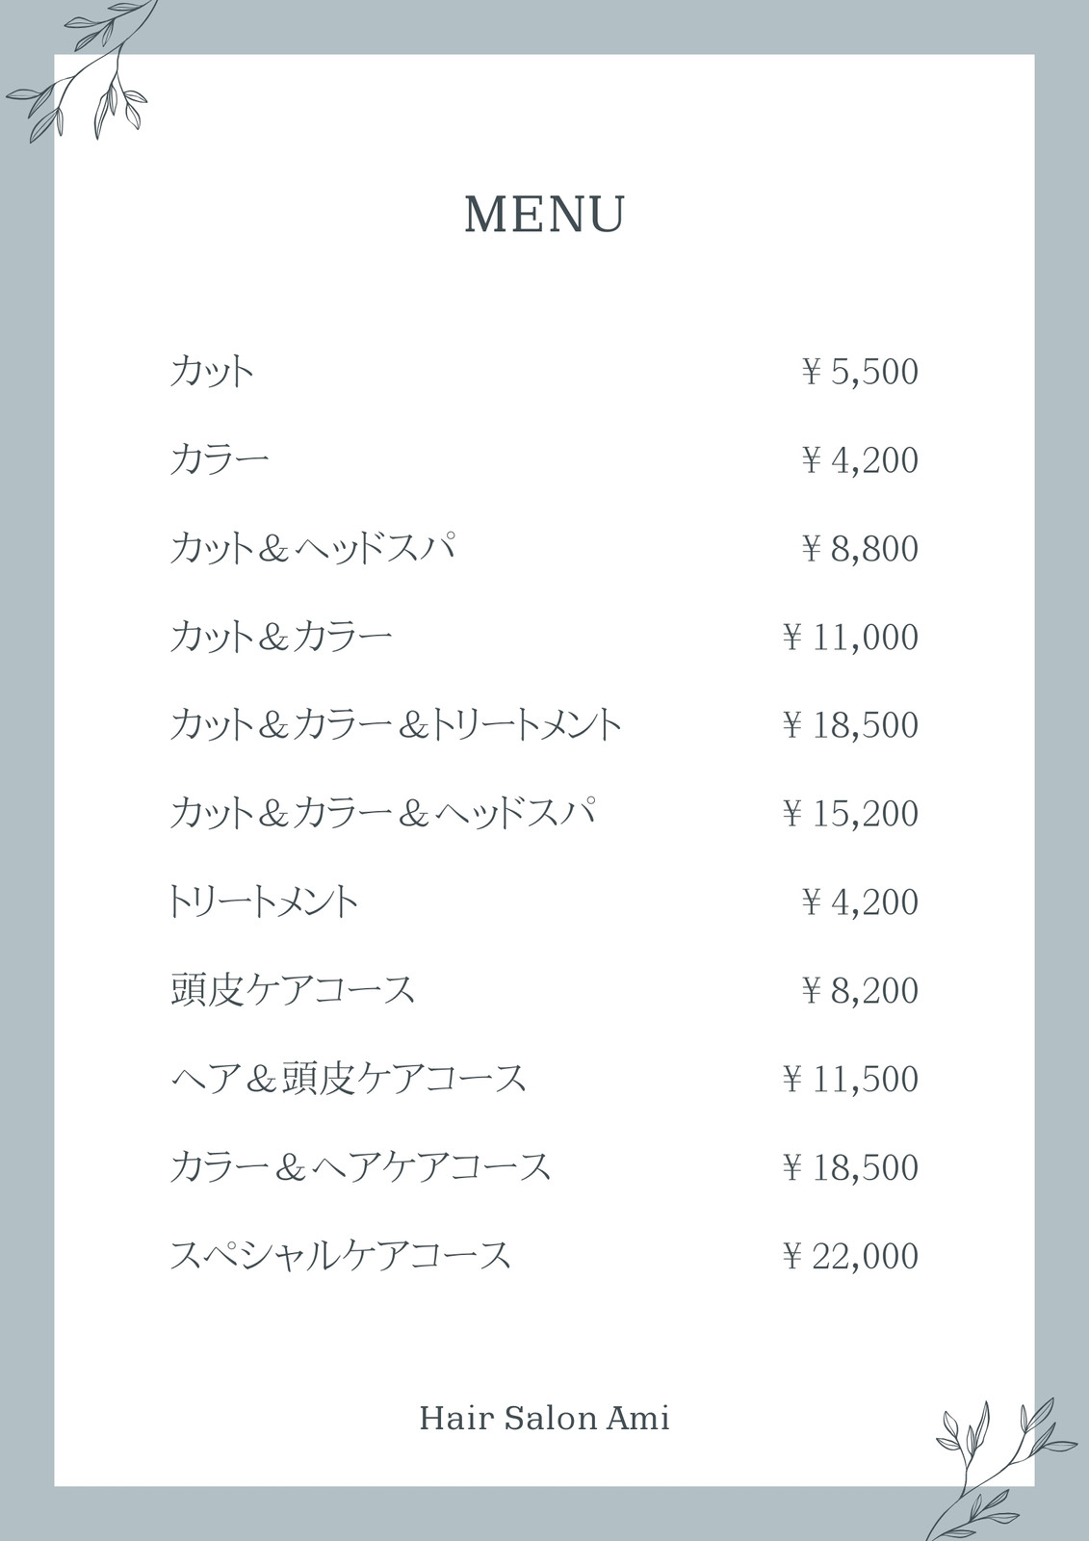Select the ヘア＆頭皮ケアコース entry
The width and height of the screenshot is (1089, 1541).
tap(349, 1079)
